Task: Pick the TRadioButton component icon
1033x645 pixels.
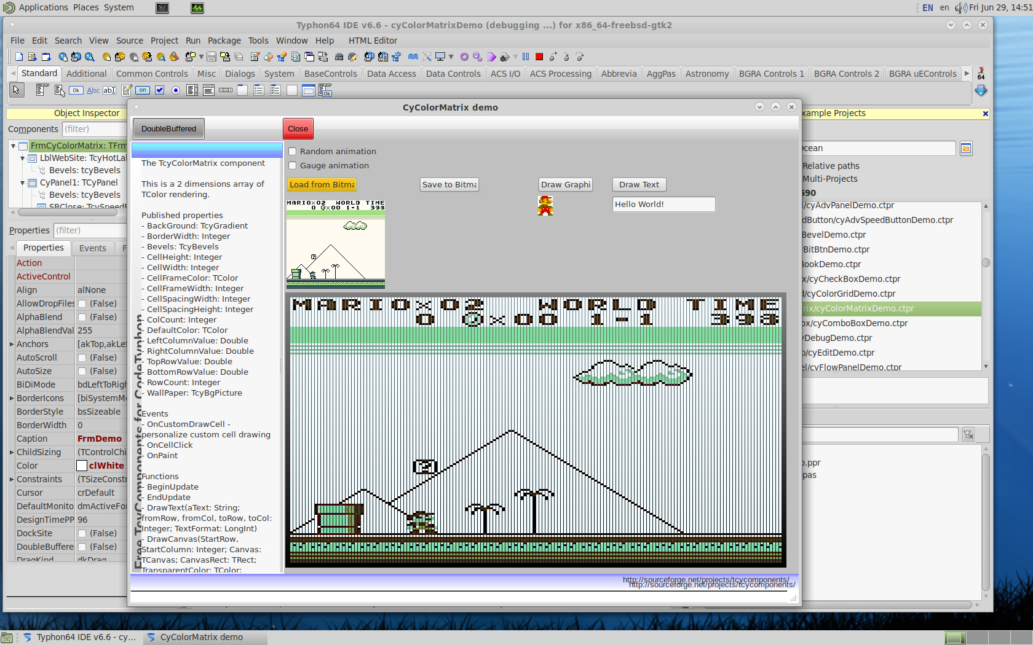Action: (176, 90)
